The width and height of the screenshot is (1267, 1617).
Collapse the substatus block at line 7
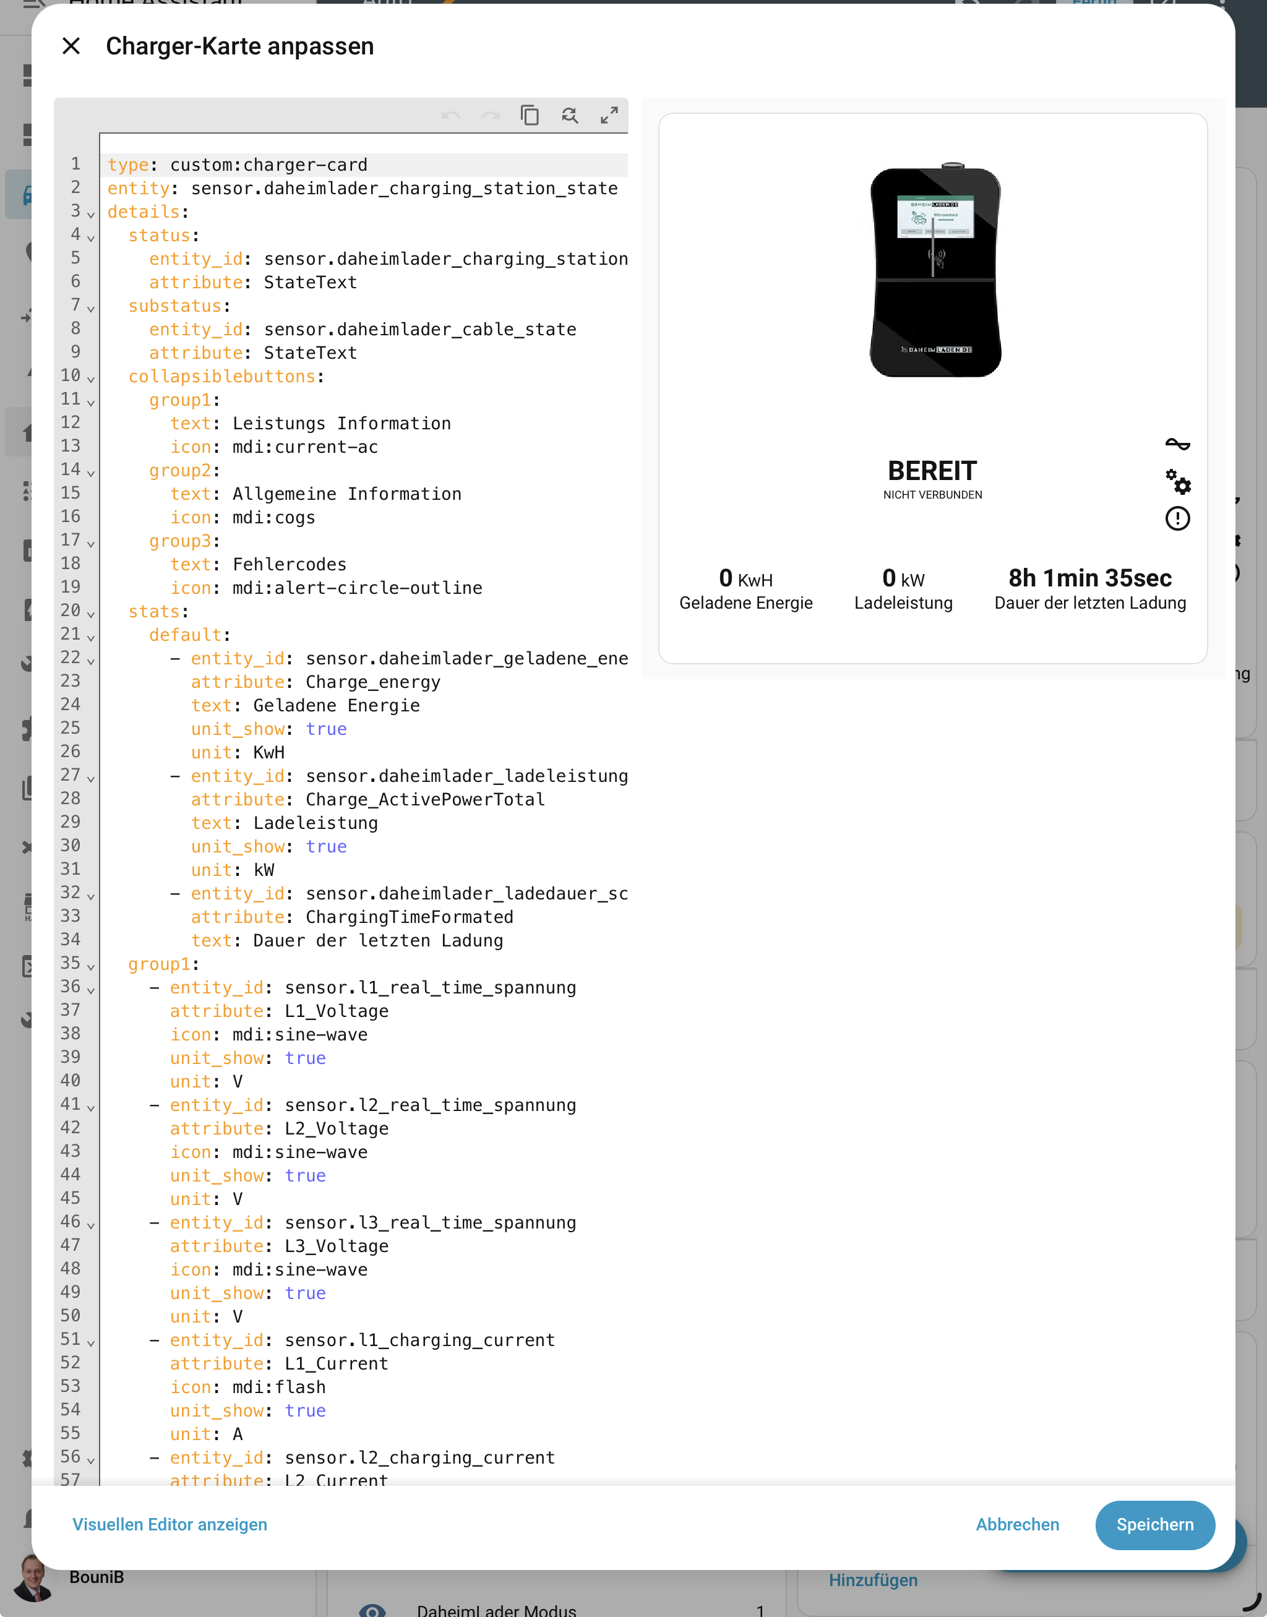tap(91, 309)
